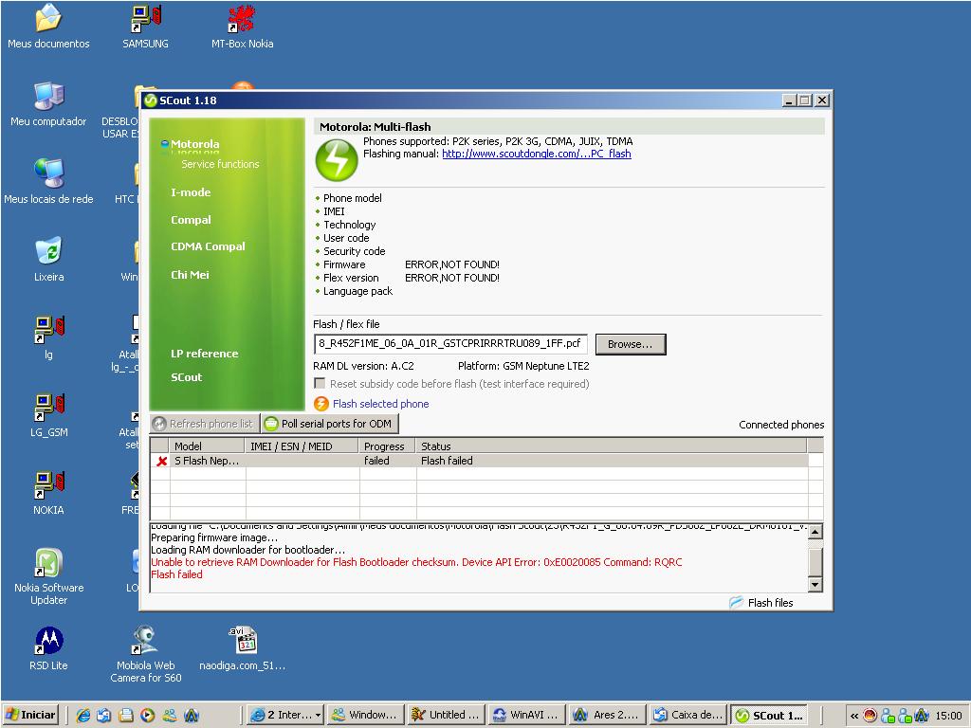The width and height of the screenshot is (971, 728).
Task: Select Compal in the SCout sidebar
Action: point(191,220)
